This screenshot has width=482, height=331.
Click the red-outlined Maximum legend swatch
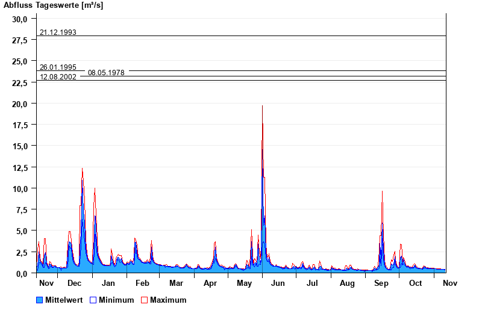point(144,300)
